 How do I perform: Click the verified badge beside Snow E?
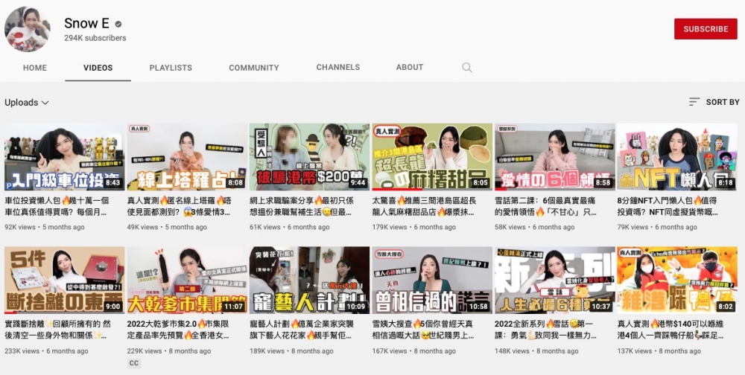point(118,24)
